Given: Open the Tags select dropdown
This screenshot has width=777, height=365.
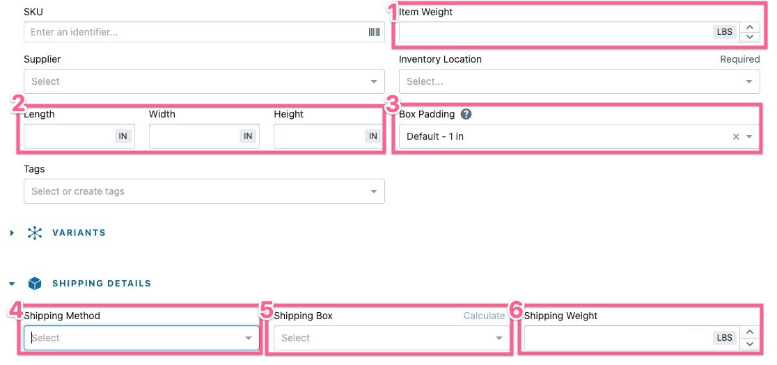Looking at the screenshot, I should click(x=374, y=191).
